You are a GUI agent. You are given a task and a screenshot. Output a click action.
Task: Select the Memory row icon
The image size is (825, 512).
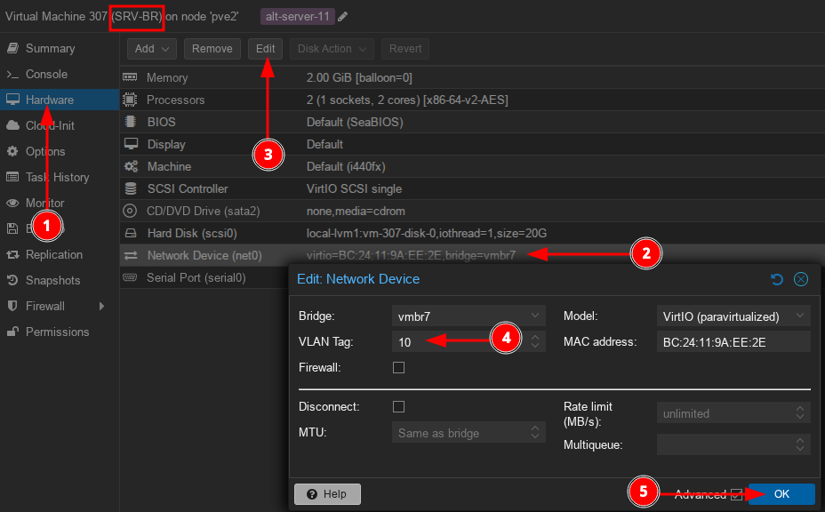pyautogui.click(x=131, y=78)
